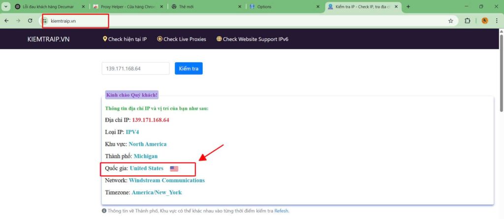The width and height of the screenshot is (504, 219).
Task: View site information icon in address bar
Action: click(45, 21)
